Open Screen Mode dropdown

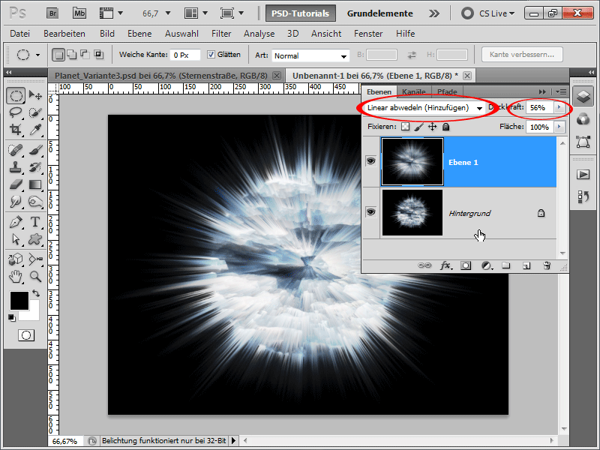(x=232, y=13)
